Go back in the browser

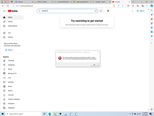point(3,6)
